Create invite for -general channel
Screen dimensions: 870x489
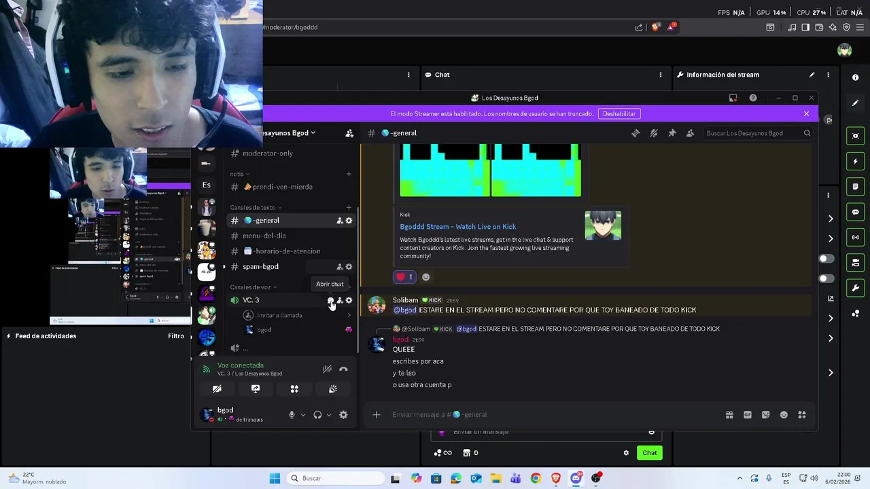click(340, 221)
